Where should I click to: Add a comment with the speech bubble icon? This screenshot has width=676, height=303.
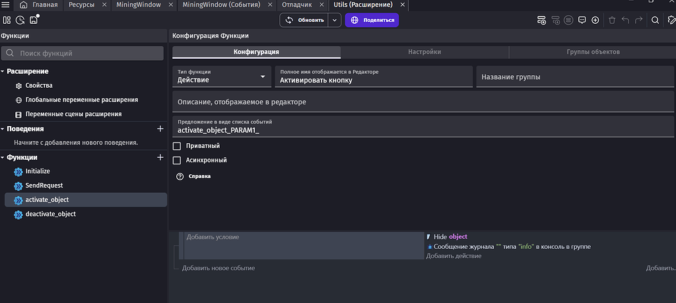pyautogui.click(x=582, y=20)
